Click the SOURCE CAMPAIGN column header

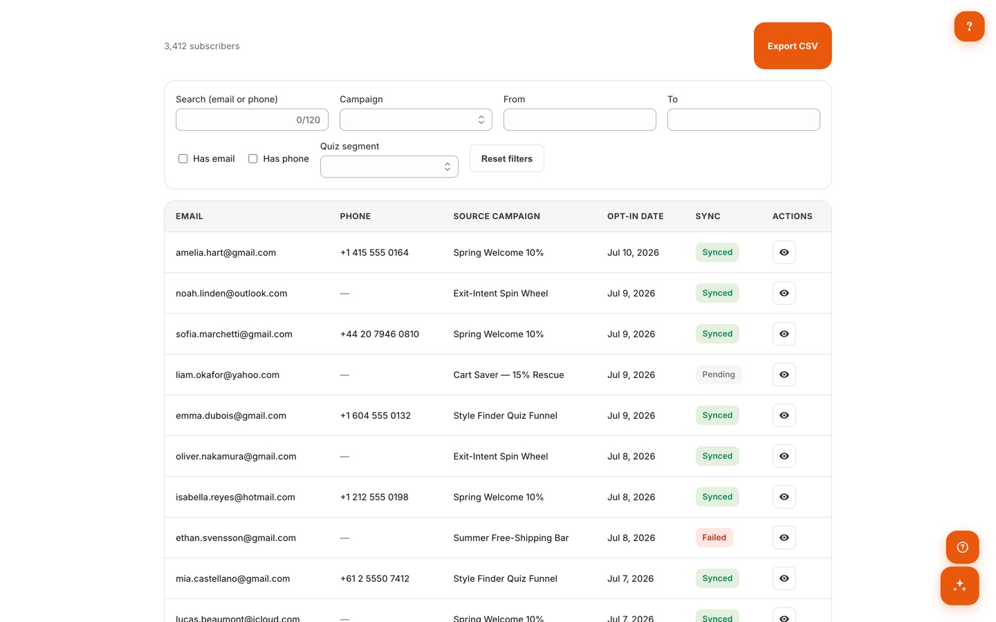(497, 216)
